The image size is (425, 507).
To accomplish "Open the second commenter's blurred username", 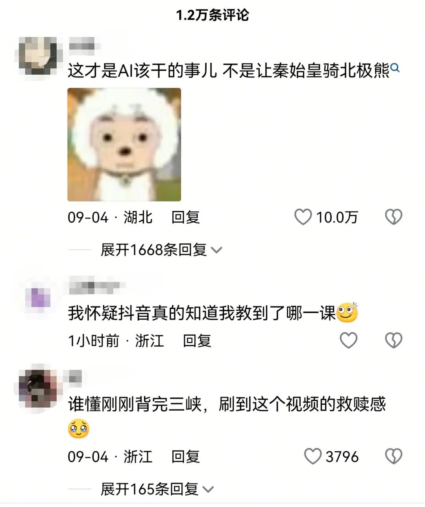I will pyautogui.click(x=94, y=285).
